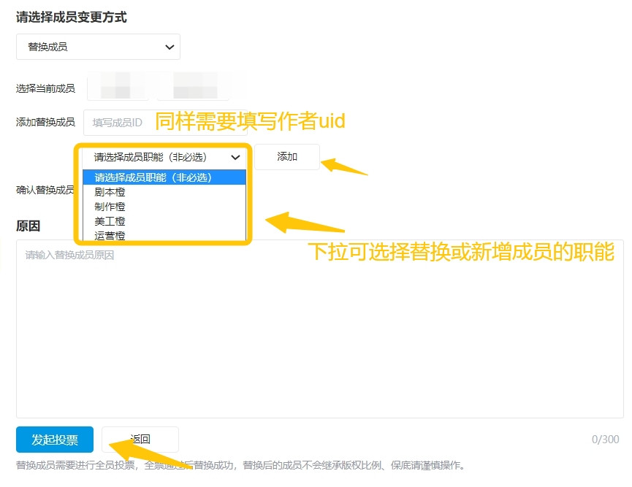Select the second blurred current member chip
Viewport: 632px width, 487px height.
point(193,87)
